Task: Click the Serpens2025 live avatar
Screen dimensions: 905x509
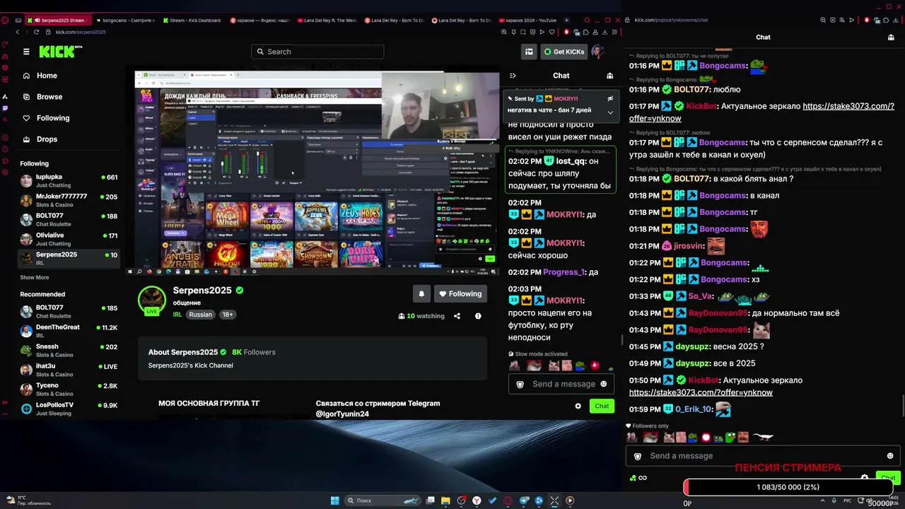Action: [x=152, y=300]
